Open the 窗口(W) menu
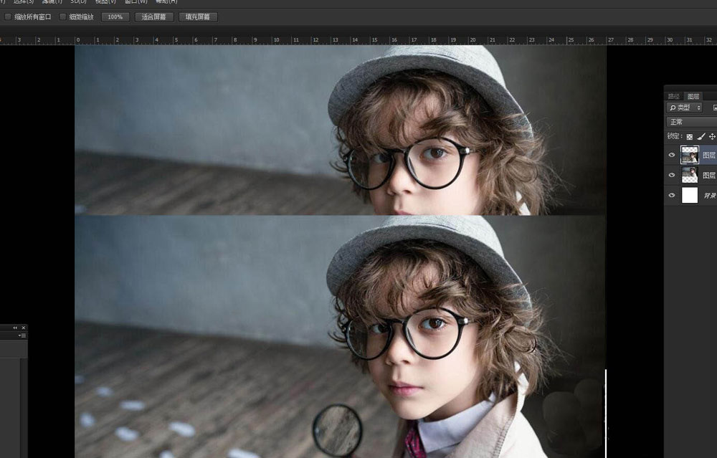This screenshot has width=717, height=458. [x=136, y=2]
